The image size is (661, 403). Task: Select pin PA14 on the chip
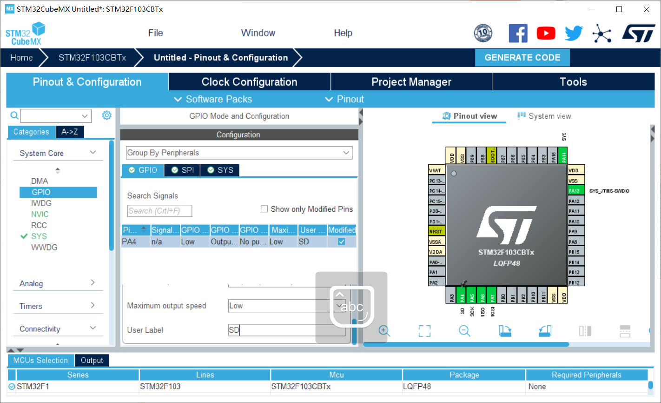click(564, 155)
